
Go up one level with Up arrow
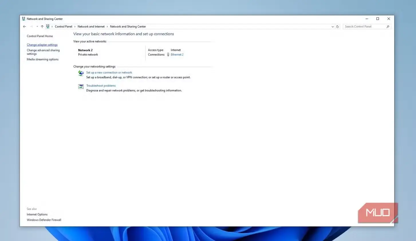[x=42, y=27]
